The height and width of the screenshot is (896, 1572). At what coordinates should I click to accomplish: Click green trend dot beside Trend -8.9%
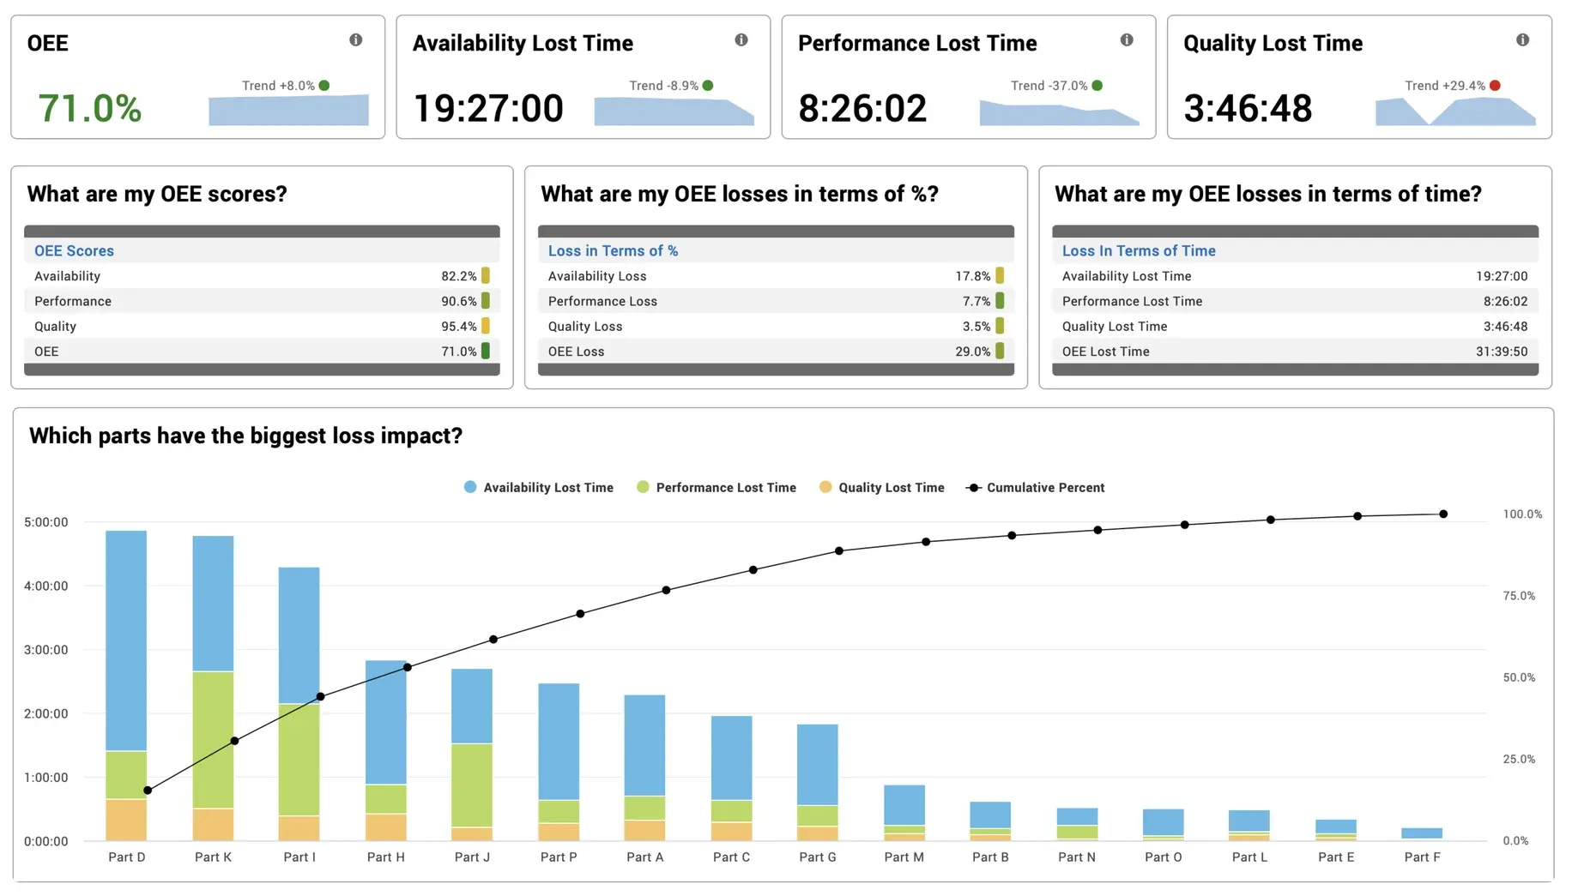[x=708, y=86]
